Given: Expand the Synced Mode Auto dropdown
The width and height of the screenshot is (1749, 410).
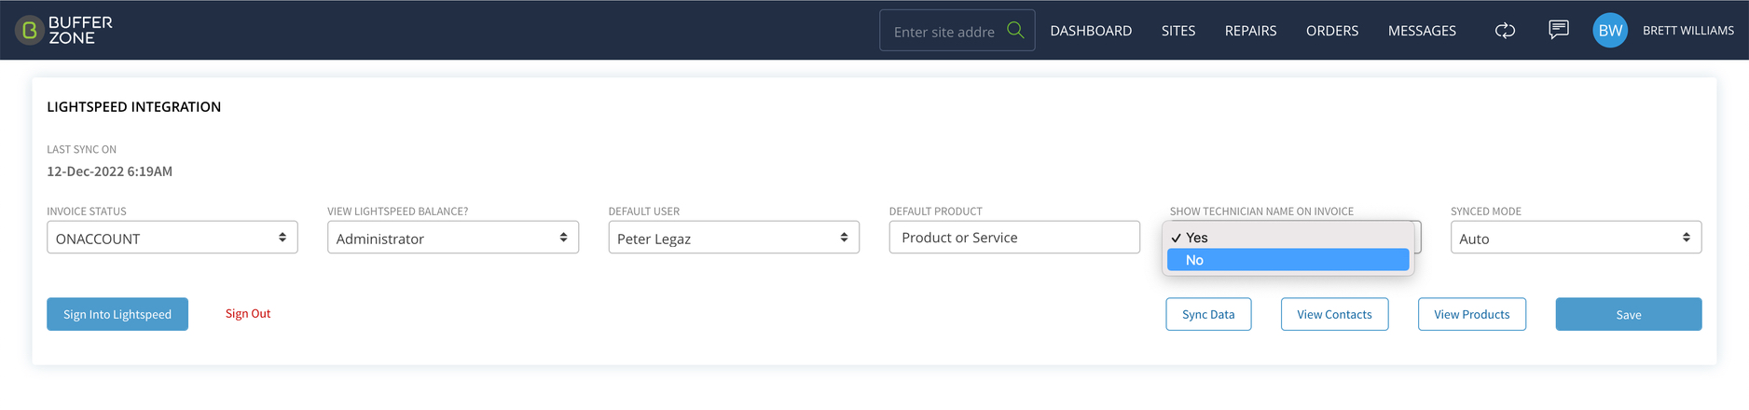Looking at the screenshot, I should (x=1576, y=238).
